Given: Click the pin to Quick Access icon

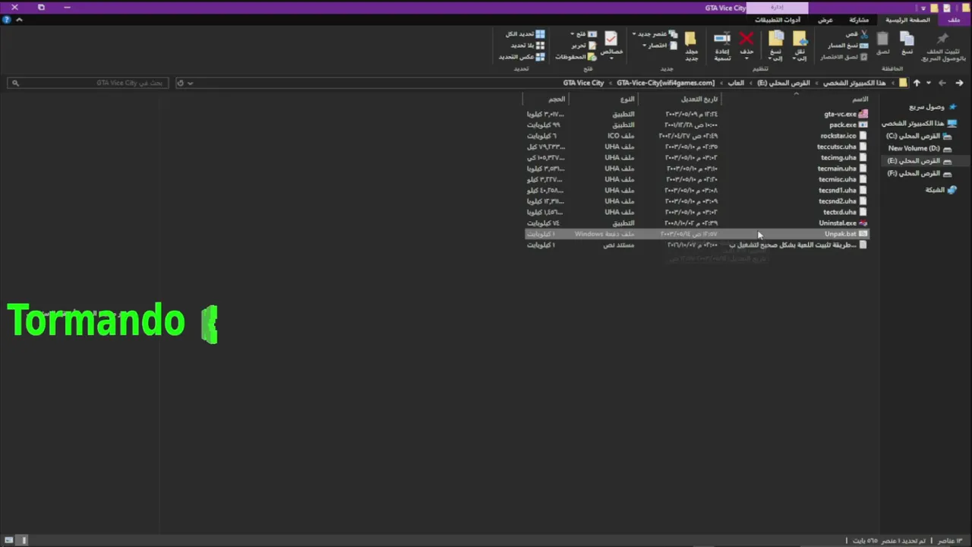Looking at the screenshot, I should (942, 39).
